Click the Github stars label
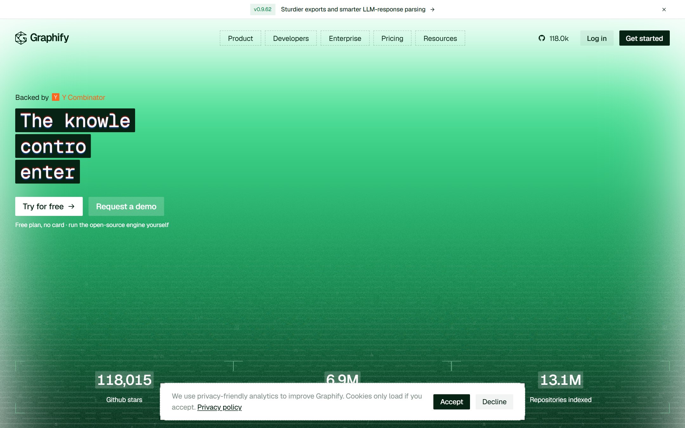 tap(124, 400)
